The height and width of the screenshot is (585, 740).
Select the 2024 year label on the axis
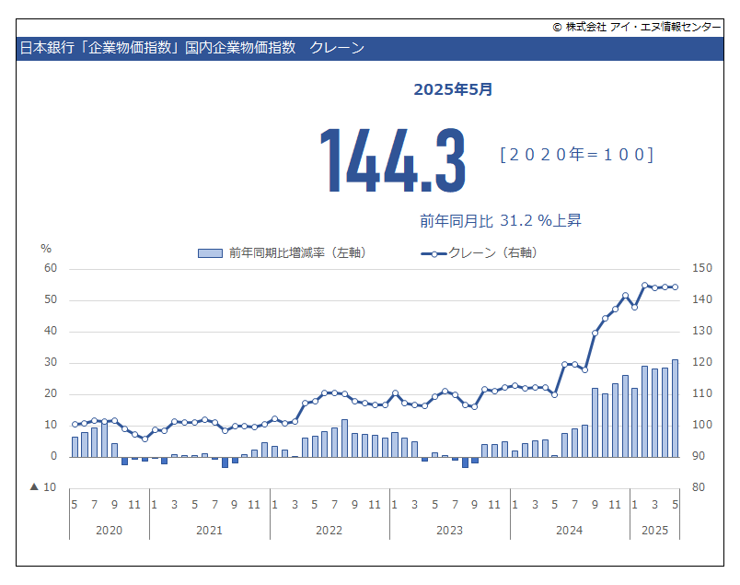[569, 531]
